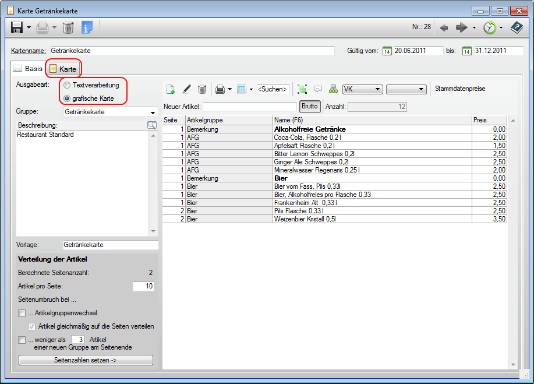The image size is (534, 384).
Task: Add new article with green plus icon
Action: click(171, 89)
